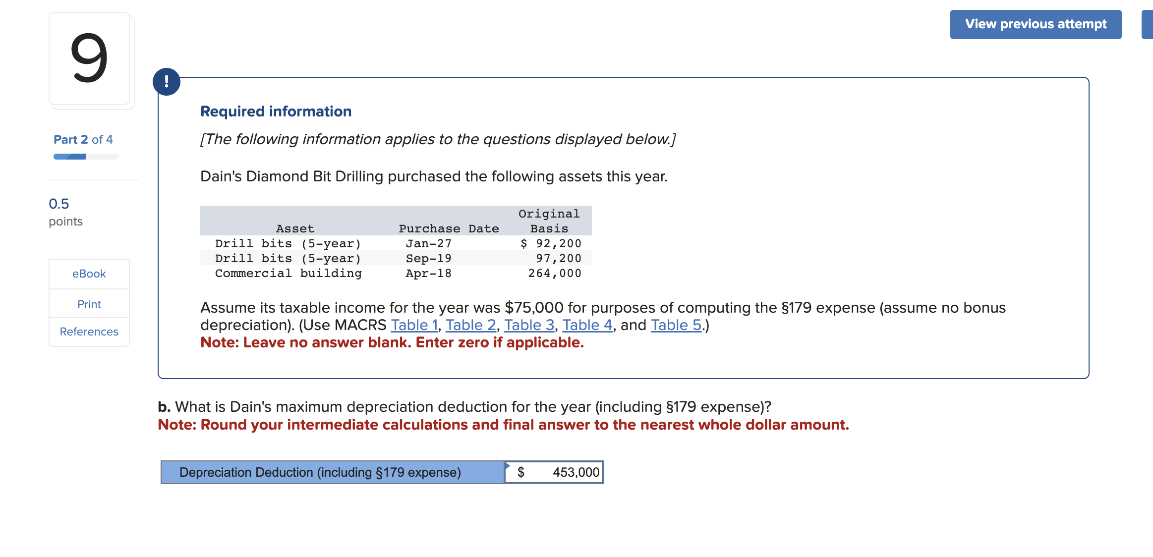Click the Print icon link
Image resolution: width=1153 pixels, height=557 pixels.
[89, 304]
